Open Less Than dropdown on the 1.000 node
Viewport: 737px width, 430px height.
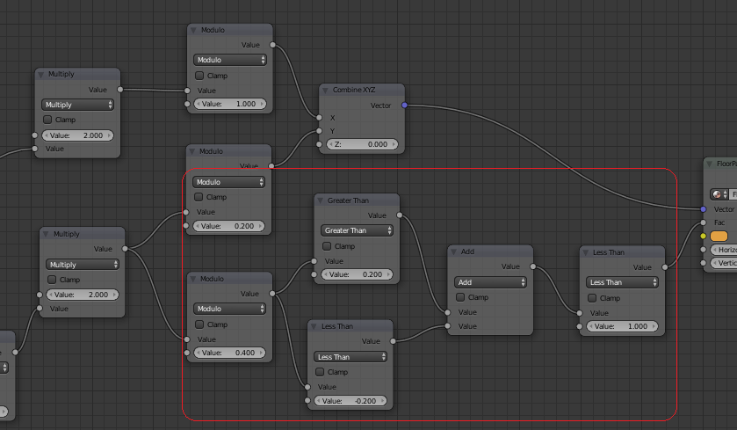[x=622, y=282]
